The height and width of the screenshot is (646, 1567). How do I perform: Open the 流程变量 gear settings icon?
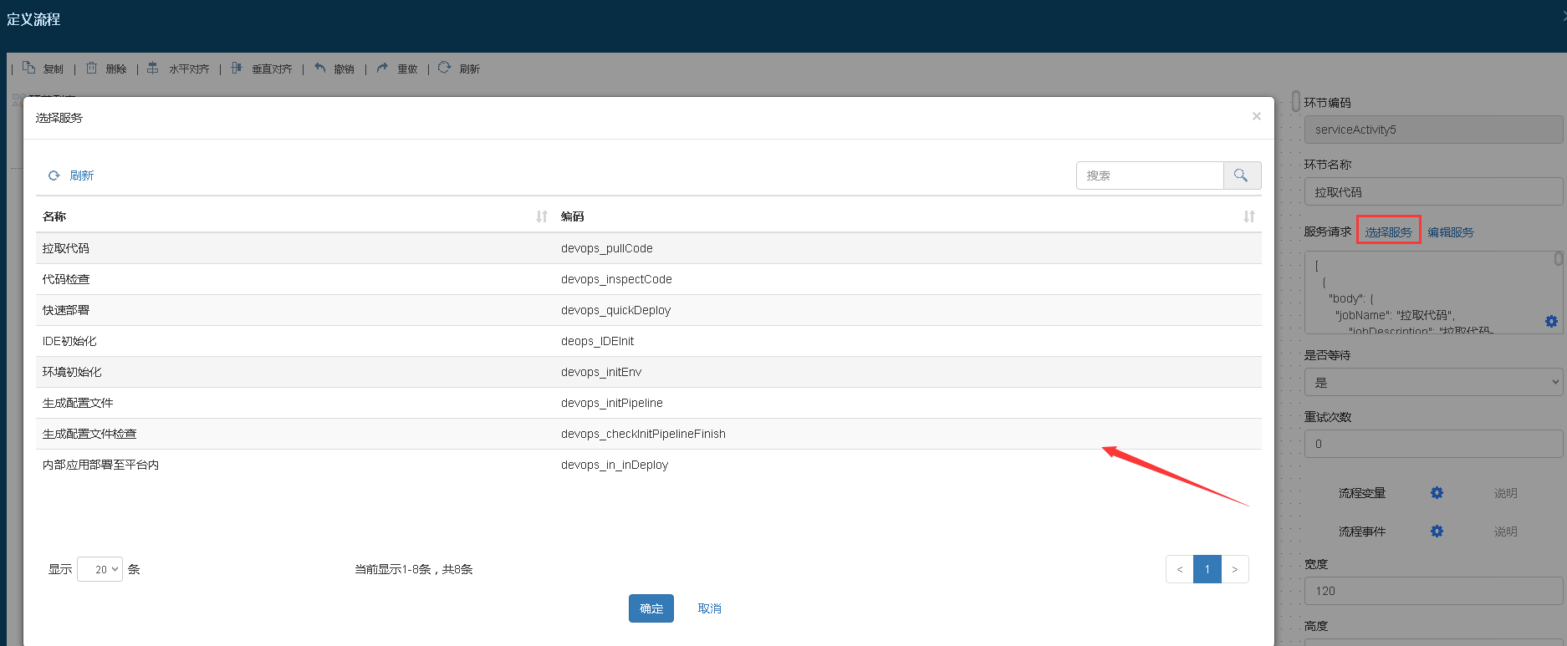(1437, 493)
